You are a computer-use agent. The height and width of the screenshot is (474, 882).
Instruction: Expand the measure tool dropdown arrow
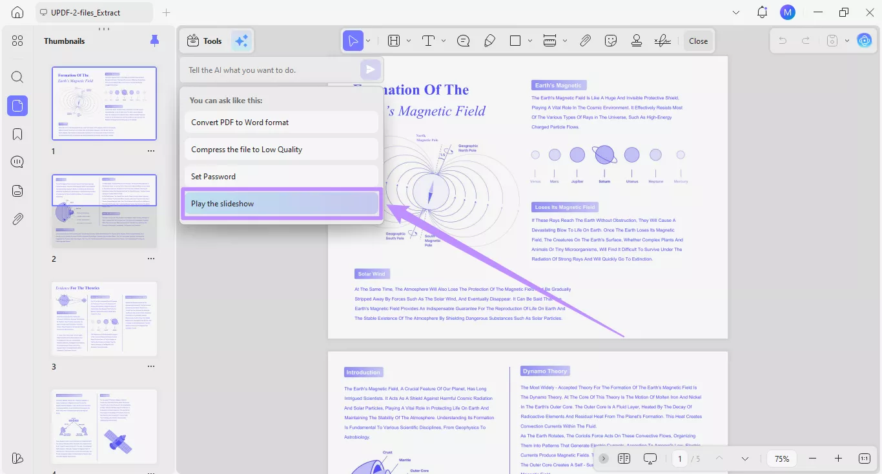click(565, 41)
